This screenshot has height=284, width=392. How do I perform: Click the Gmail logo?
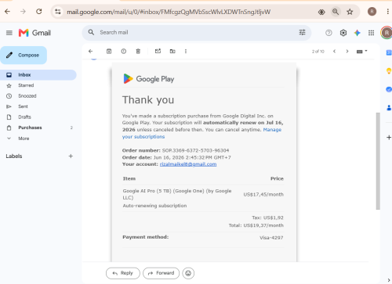pyautogui.click(x=34, y=33)
